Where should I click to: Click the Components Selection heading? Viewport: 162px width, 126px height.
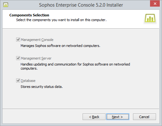pos(29,15)
